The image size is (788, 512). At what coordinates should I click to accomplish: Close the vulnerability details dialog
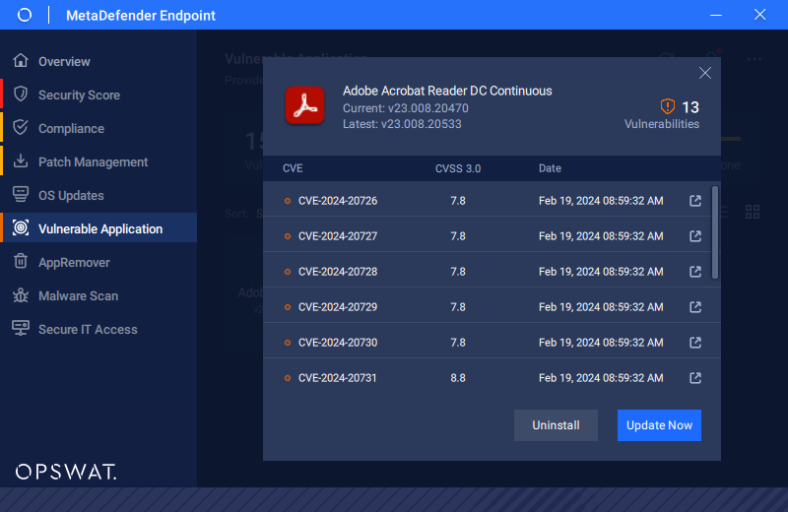[x=705, y=74]
